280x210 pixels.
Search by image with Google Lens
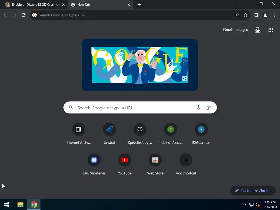pyautogui.click(x=209, y=107)
